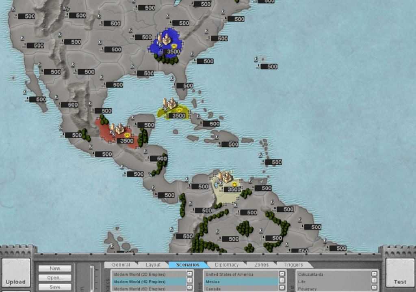The image size is (416, 292).
Task: Click the New button
Action: 55,268
